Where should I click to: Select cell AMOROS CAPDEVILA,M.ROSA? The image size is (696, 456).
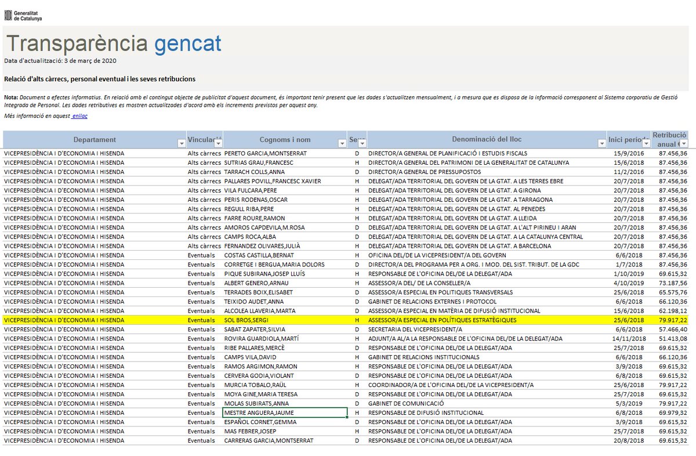pos(285,227)
